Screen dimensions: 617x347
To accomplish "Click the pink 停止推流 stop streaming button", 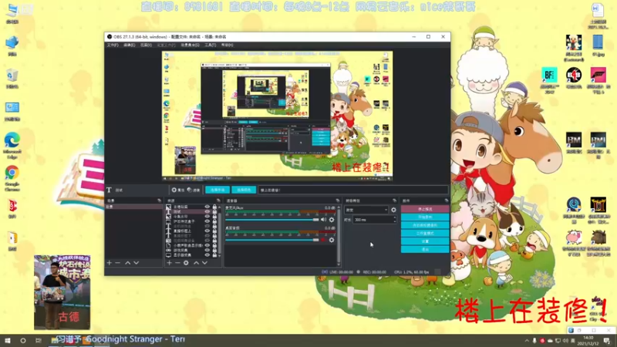I will (425, 209).
